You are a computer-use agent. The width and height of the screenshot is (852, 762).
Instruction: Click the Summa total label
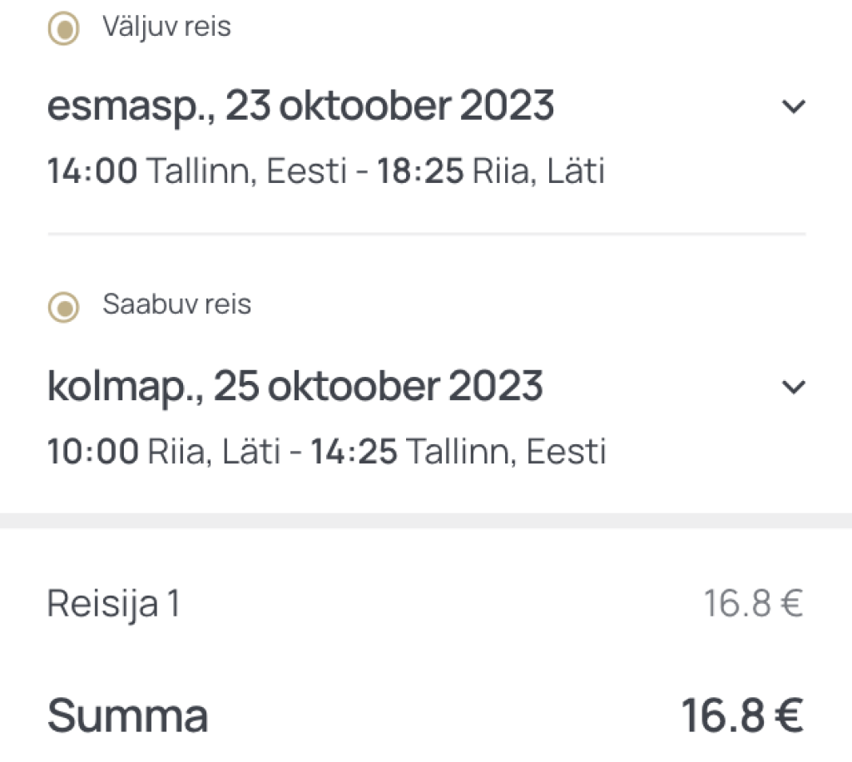point(127,716)
